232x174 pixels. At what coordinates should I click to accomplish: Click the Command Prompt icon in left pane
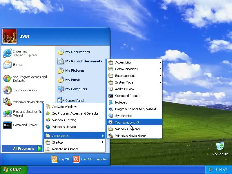[8, 125]
